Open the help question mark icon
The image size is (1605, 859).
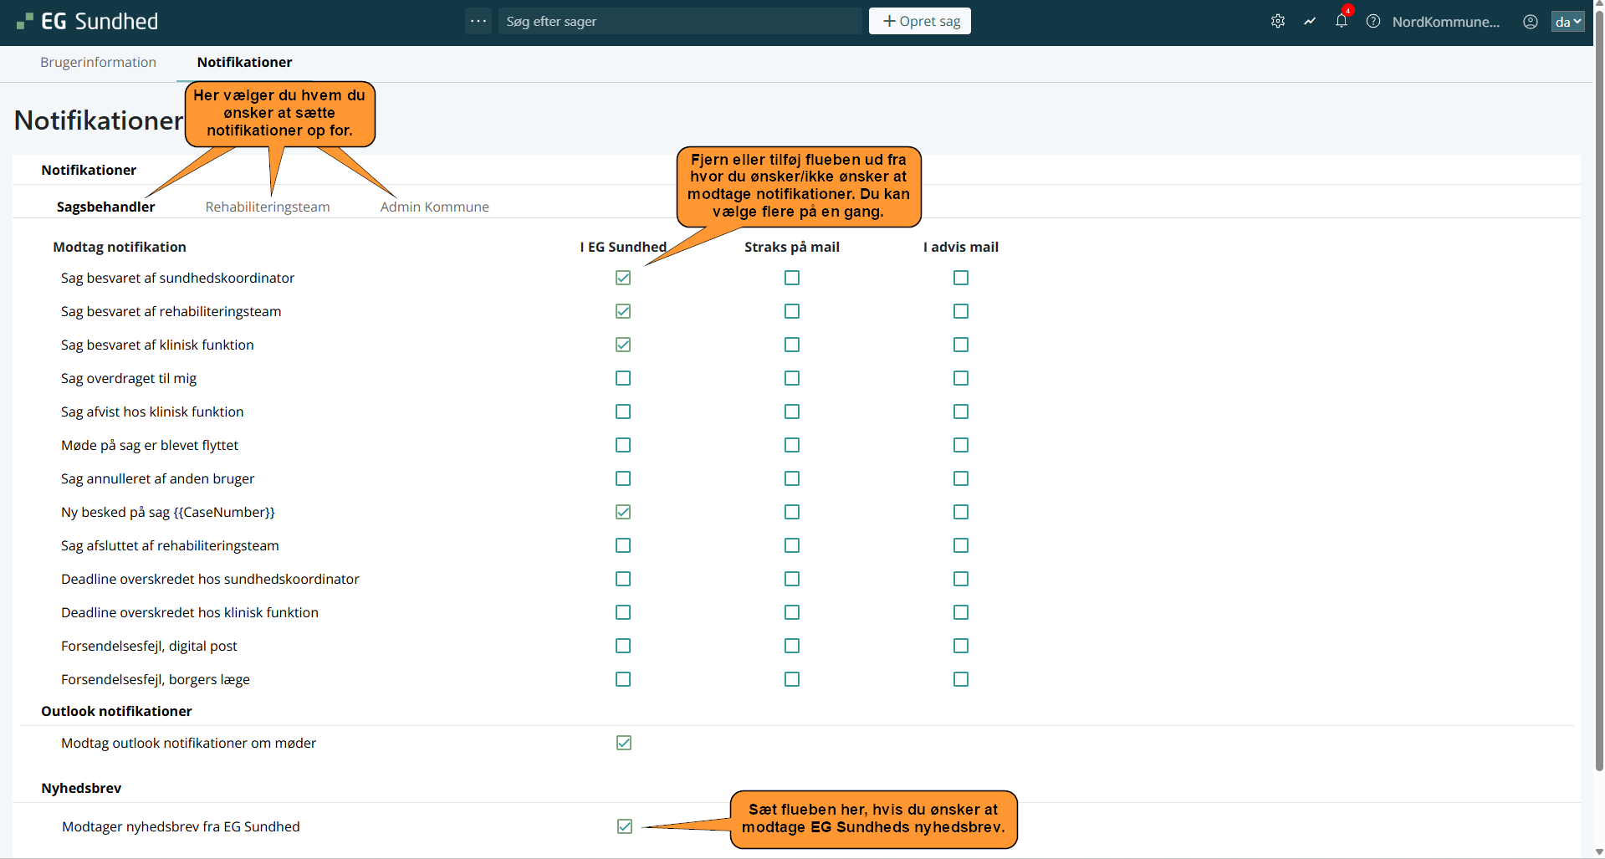coord(1373,22)
